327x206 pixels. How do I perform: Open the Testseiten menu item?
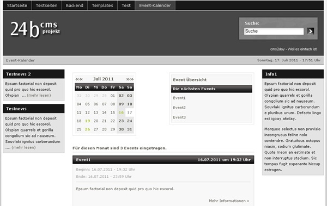click(46, 5)
